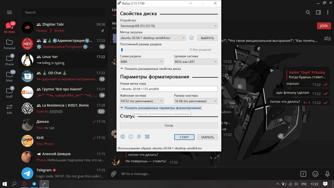334x188 pixels.
Task: Open Kirill chat
Action: (x=63, y=141)
